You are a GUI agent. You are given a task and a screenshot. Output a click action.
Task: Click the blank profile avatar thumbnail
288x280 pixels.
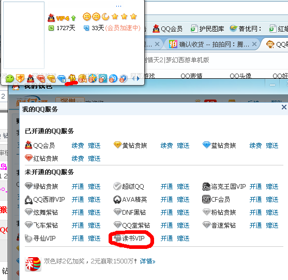tap(24, 35)
